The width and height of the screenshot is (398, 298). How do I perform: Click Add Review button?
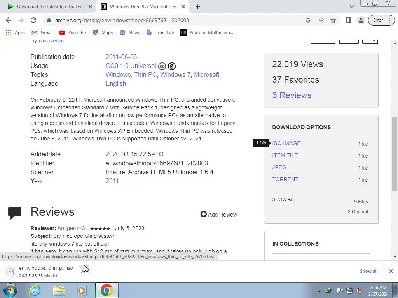[x=219, y=214]
